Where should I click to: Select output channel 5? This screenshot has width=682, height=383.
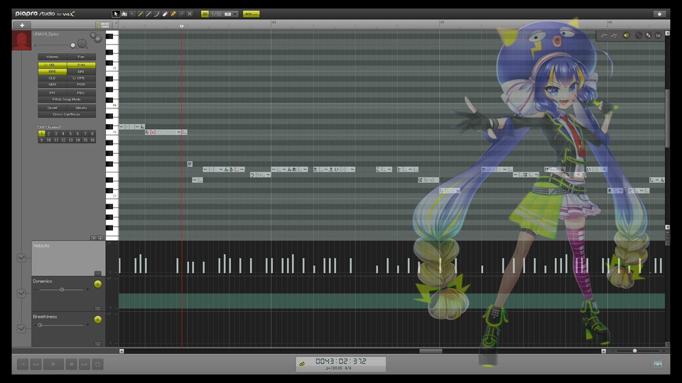click(70, 134)
